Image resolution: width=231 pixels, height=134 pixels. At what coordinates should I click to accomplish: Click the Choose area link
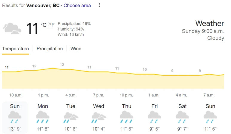[77, 5]
